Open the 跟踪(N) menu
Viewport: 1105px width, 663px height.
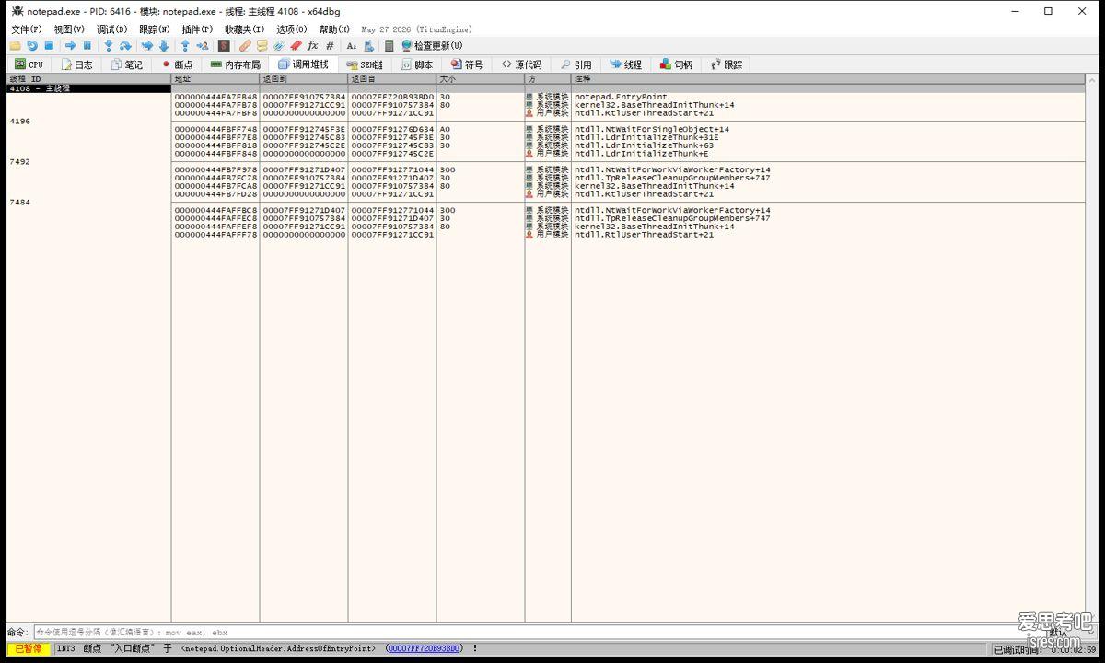(155, 29)
